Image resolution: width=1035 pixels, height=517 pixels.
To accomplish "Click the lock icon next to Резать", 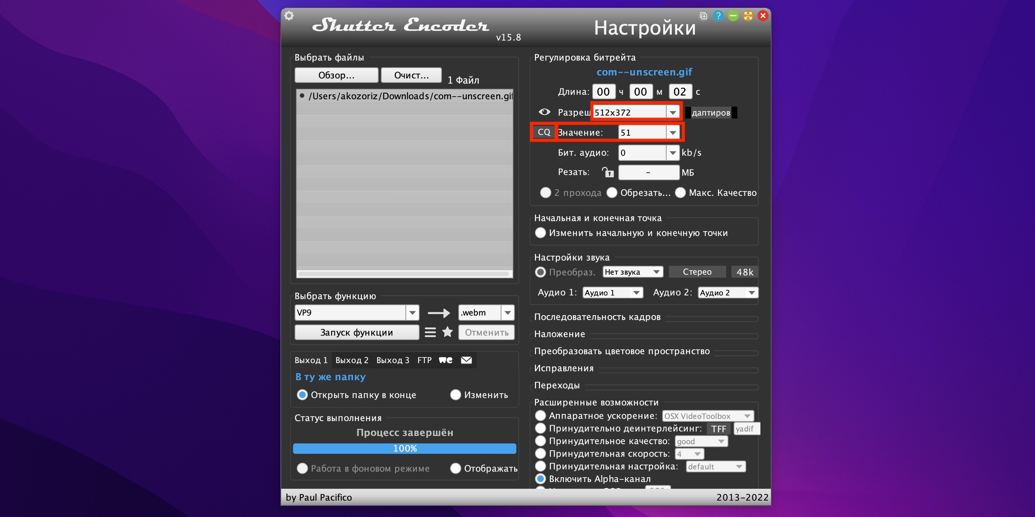I will (608, 172).
